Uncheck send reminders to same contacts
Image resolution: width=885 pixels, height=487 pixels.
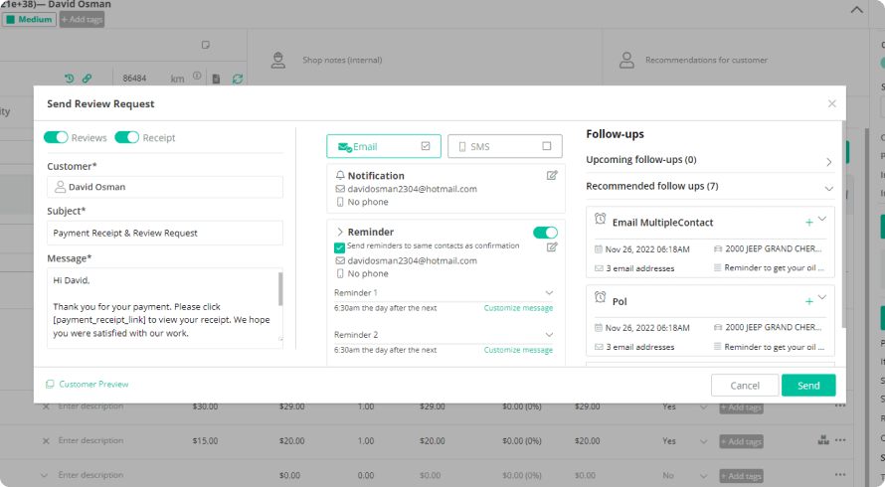[340, 246]
